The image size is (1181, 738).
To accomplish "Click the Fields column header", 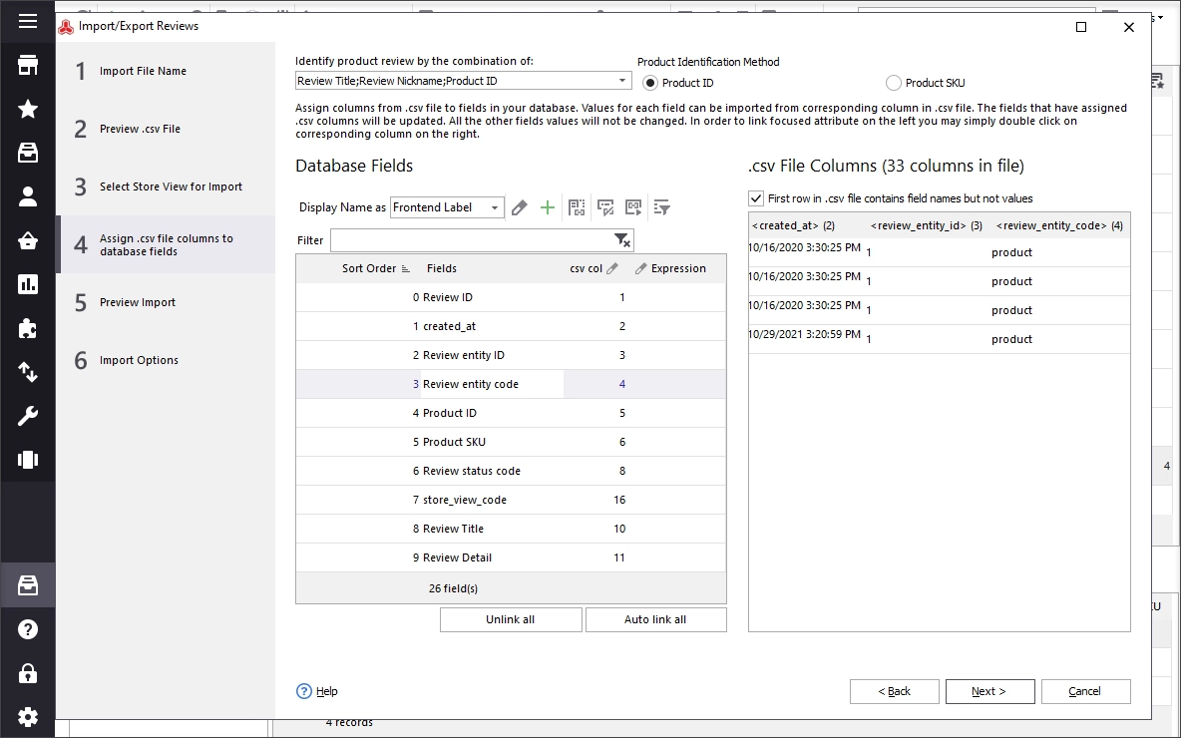I will (x=441, y=269).
